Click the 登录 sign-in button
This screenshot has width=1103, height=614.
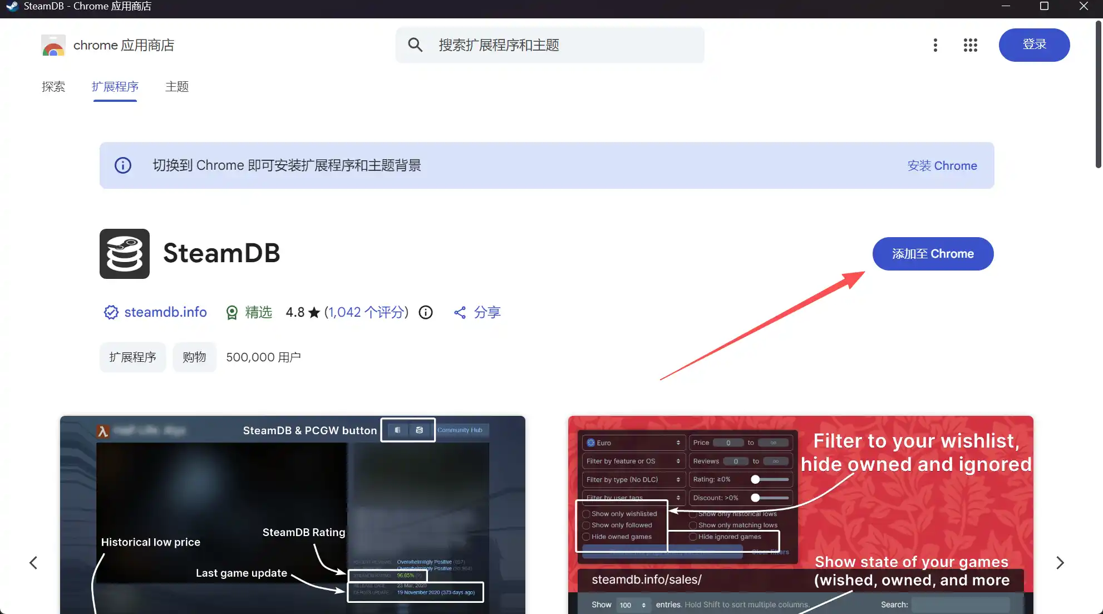(1033, 45)
